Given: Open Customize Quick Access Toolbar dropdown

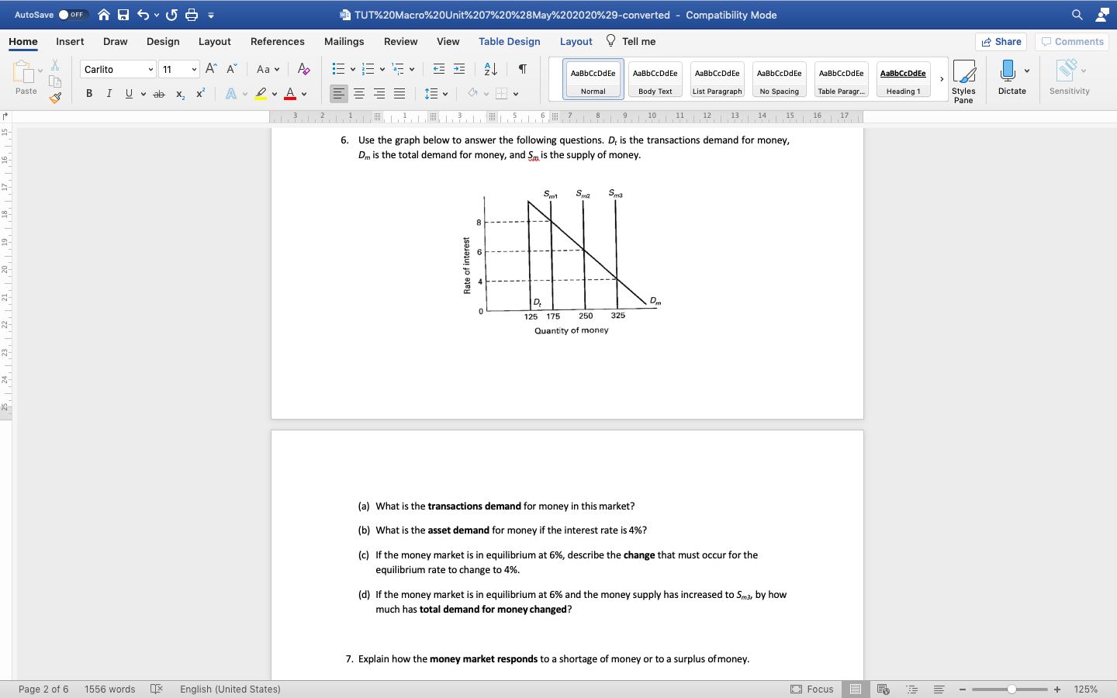Looking at the screenshot, I should click(211, 15).
